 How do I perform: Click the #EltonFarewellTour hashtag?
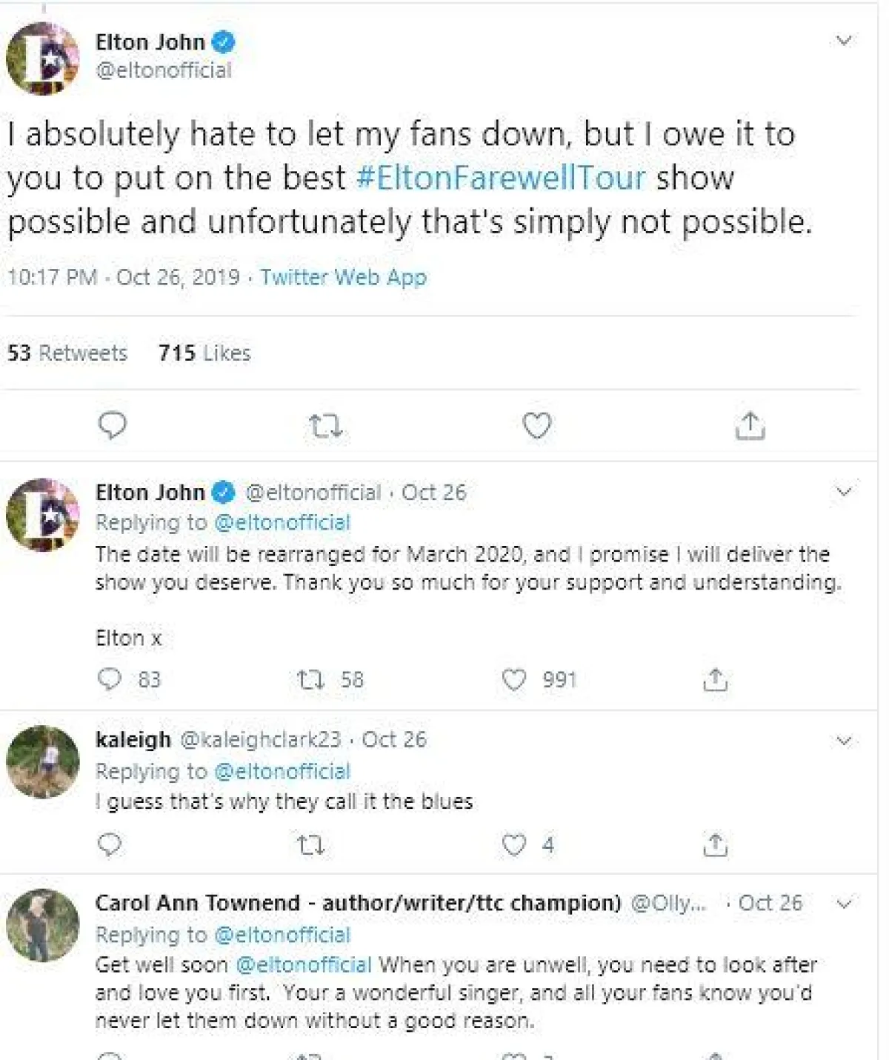click(501, 178)
